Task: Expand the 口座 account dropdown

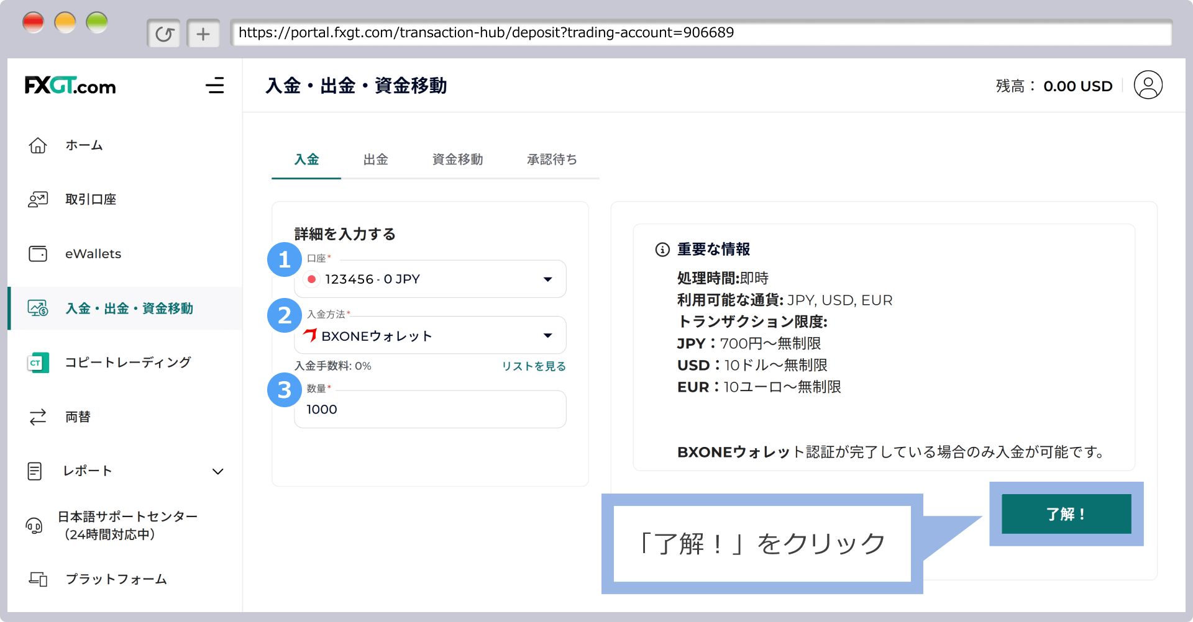Action: point(547,279)
